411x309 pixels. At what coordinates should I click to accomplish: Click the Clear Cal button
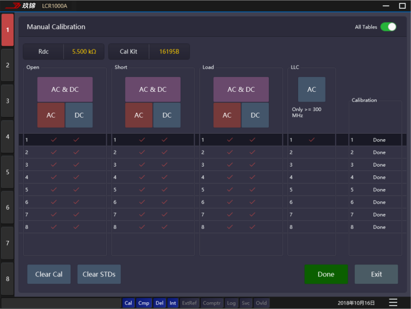point(48,274)
